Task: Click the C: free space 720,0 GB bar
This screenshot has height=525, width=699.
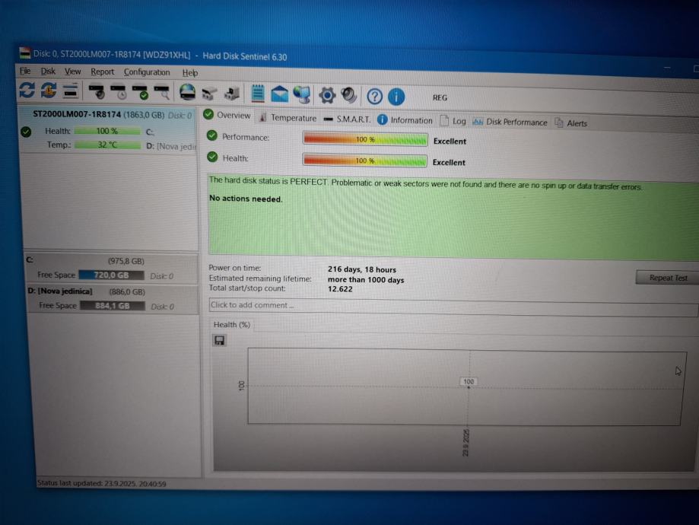Action: click(112, 275)
